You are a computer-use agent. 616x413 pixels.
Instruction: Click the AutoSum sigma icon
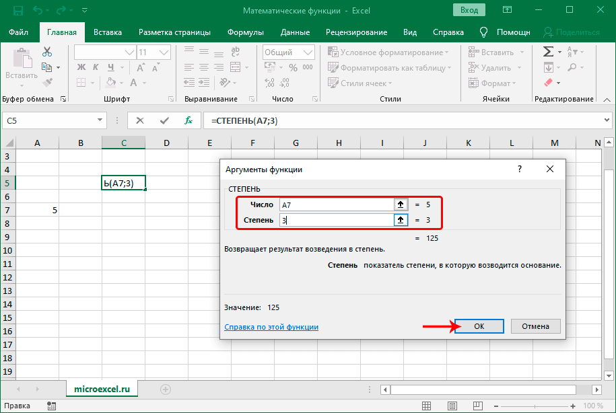pos(549,52)
